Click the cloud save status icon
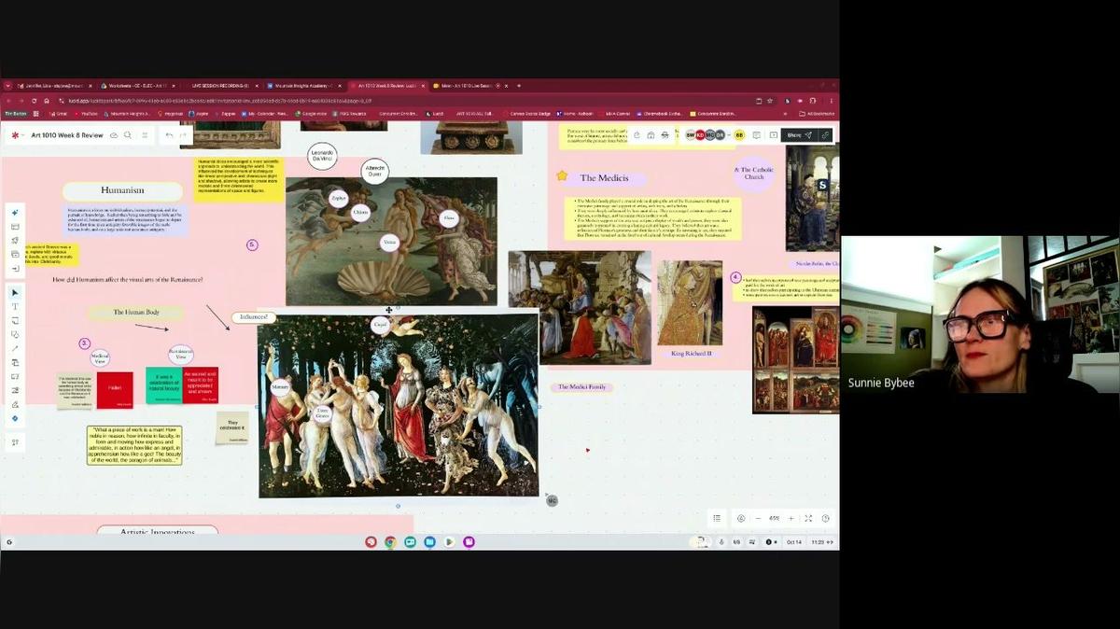 (114, 135)
